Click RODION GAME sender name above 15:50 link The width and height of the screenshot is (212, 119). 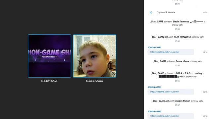(x=154, y=48)
